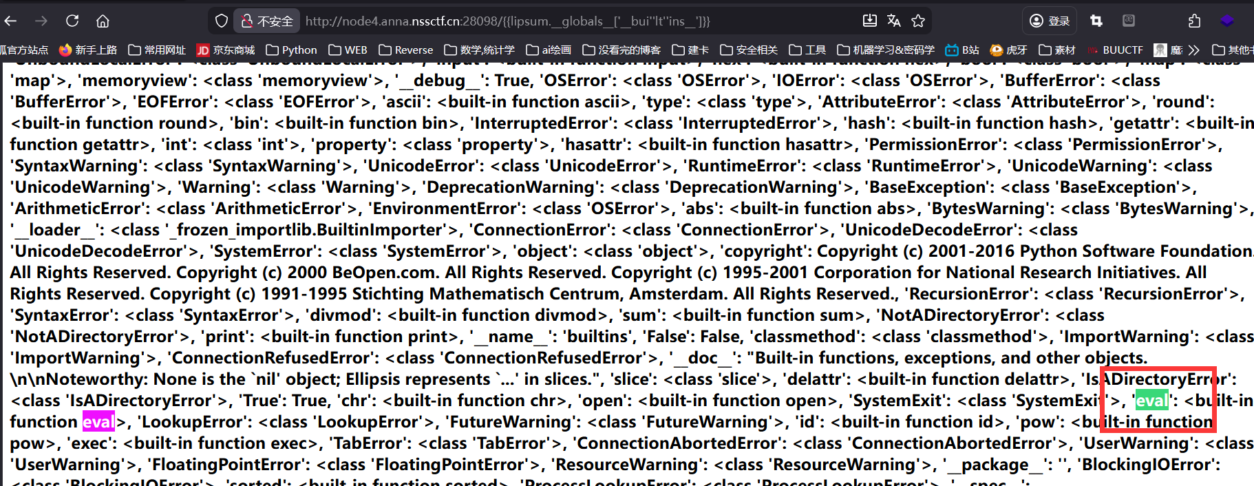Open the WEB bookmark folder

click(348, 50)
